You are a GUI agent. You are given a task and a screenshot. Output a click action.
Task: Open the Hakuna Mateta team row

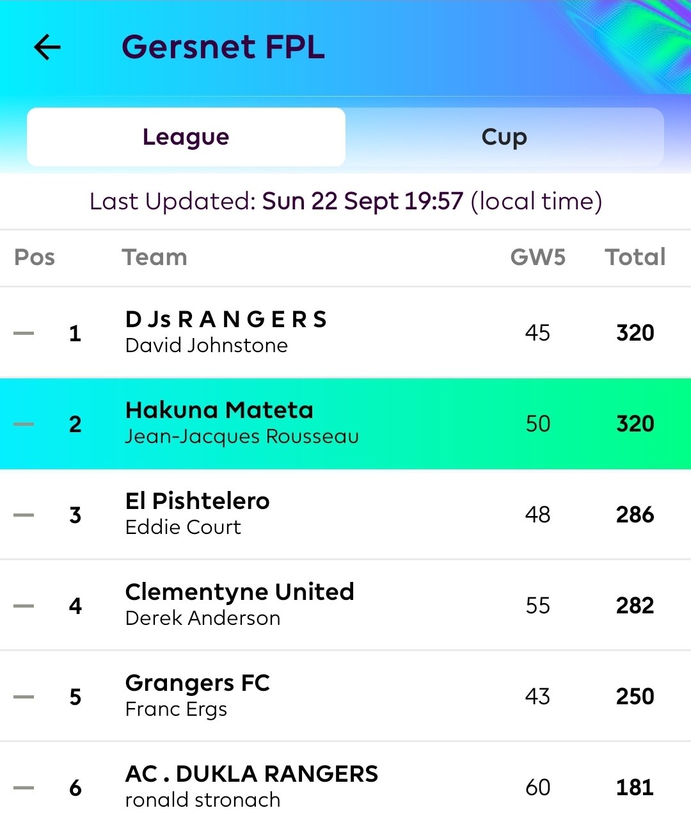tap(345, 424)
